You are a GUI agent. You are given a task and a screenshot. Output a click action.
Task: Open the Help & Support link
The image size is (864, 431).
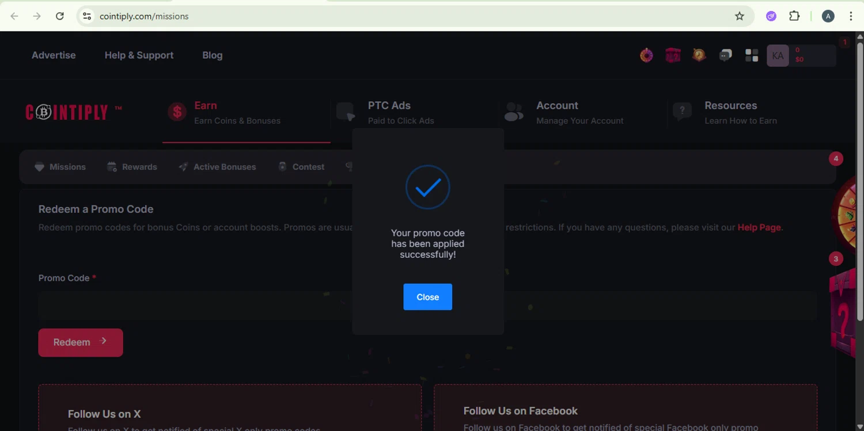[x=139, y=55]
